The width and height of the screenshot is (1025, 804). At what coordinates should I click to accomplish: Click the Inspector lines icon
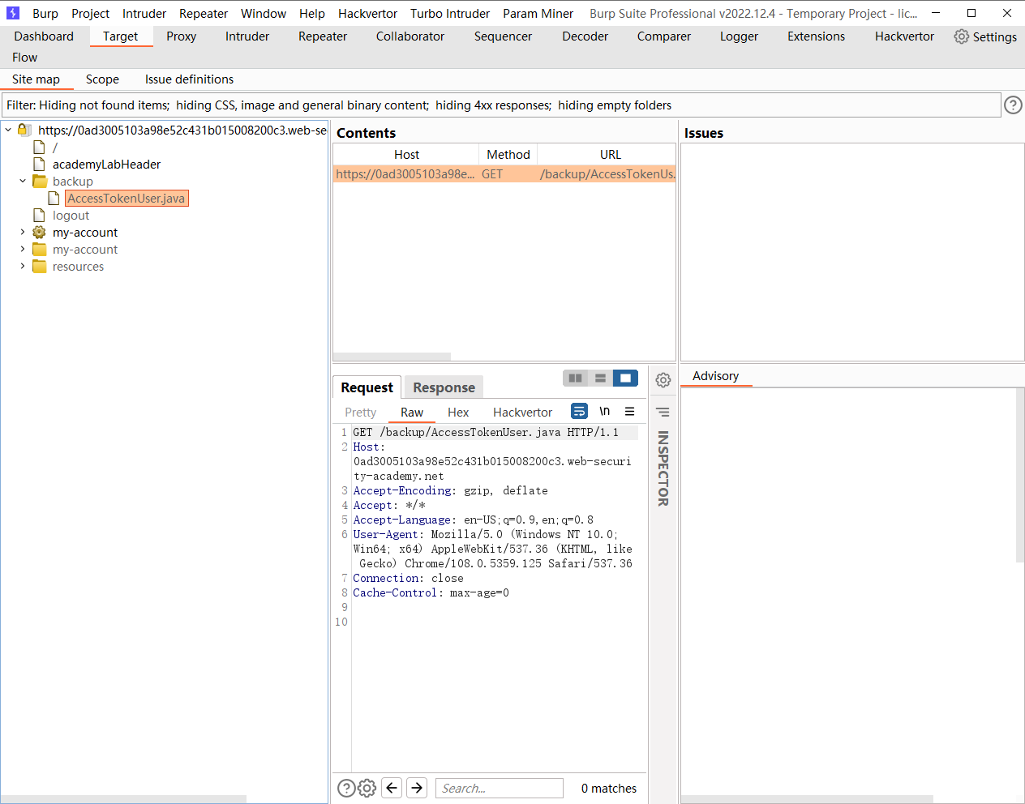click(x=663, y=413)
